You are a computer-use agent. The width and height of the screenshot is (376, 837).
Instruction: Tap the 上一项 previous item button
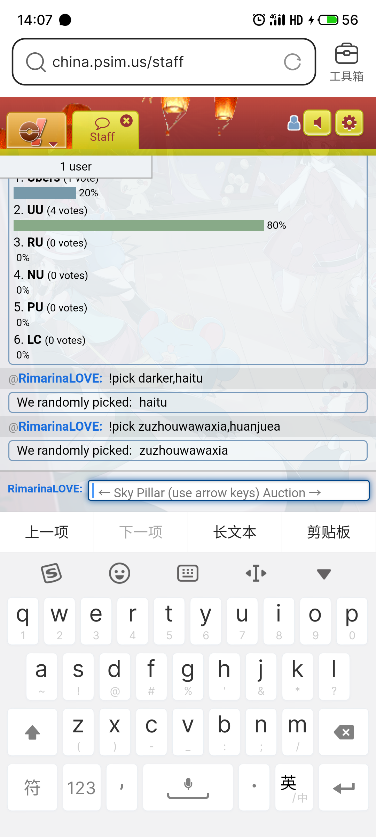(47, 532)
